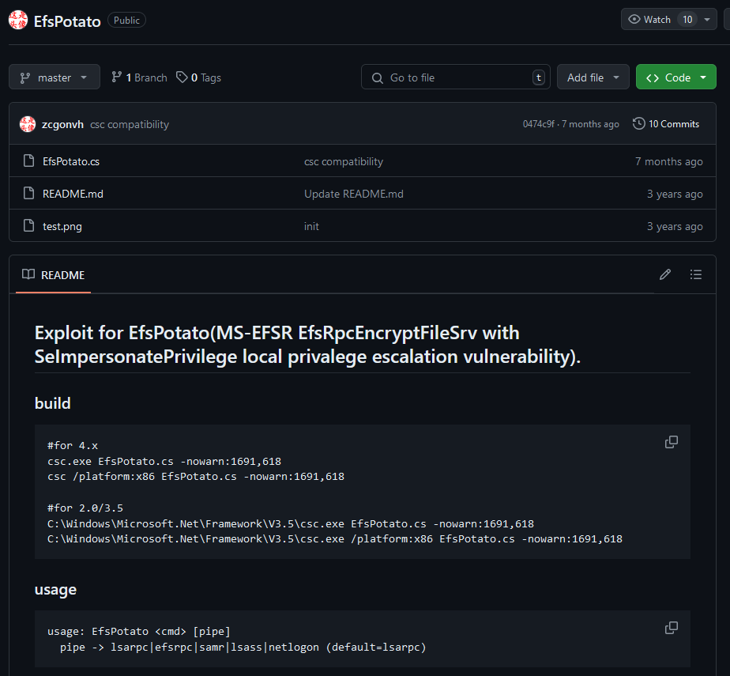
Task: Click the 'csc.exe EfsPotato.cs -nowarn:1691,618' line
Action: (x=164, y=461)
